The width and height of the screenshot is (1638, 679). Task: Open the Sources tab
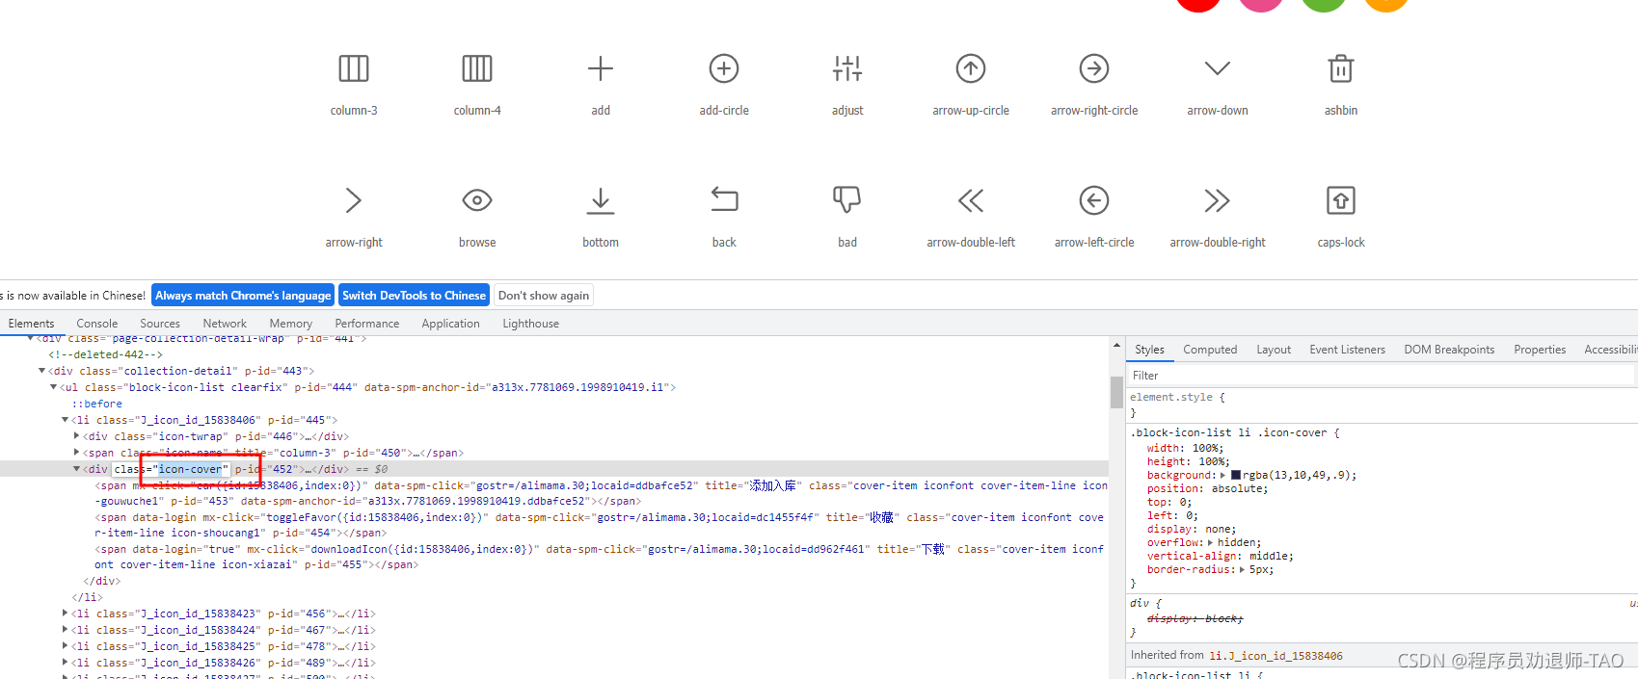pyautogui.click(x=160, y=324)
